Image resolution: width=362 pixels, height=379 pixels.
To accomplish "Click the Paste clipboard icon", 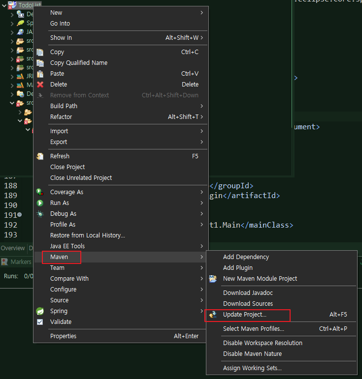I will [x=40, y=74].
